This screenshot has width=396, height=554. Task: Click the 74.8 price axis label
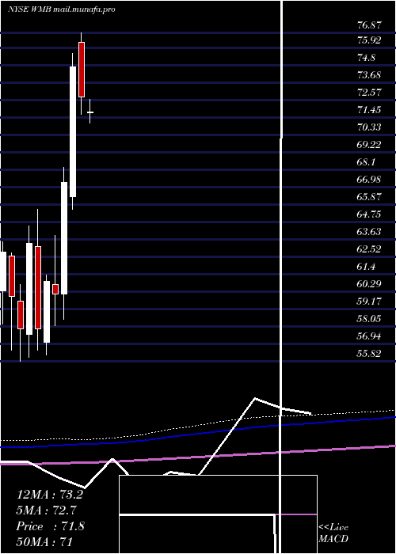[x=366, y=58]
